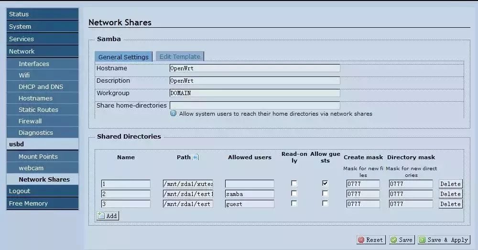Switch to the Edit Template tab

180,56
